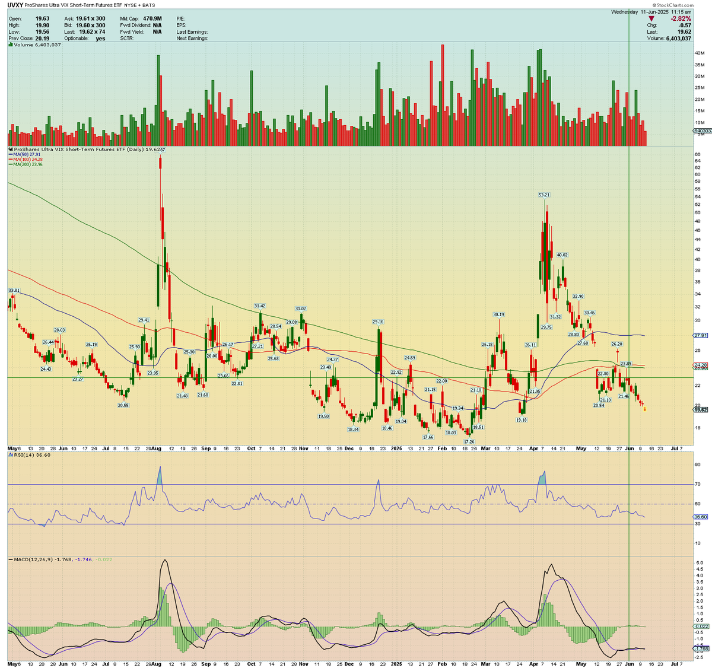The height and width of the screenshot is (668, 712).
Task: Click the 23.89 price label near June
Action: 625,364
